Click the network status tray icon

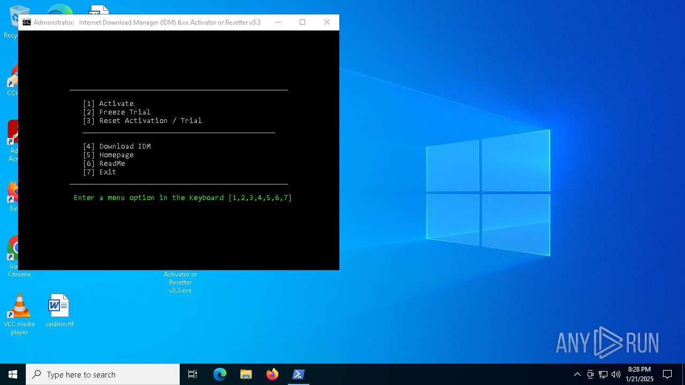(x=603, y=374)
